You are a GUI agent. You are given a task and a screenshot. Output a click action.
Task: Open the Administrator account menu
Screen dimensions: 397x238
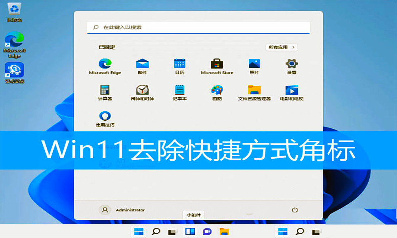(x=122, y=210)
